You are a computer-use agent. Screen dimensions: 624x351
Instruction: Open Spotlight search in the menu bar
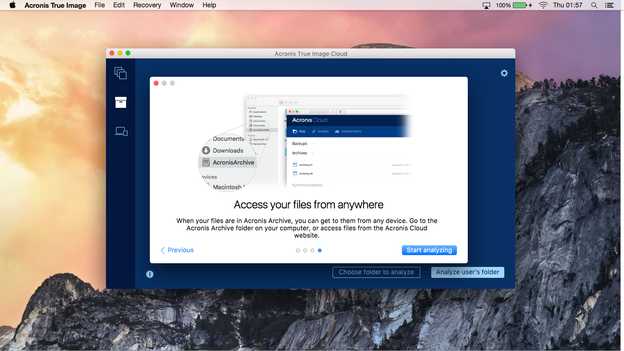point(594,5)
